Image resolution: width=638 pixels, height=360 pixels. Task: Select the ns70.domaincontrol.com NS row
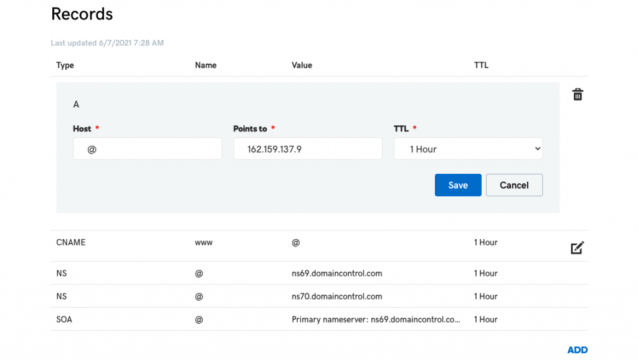(x=319, y=296)
